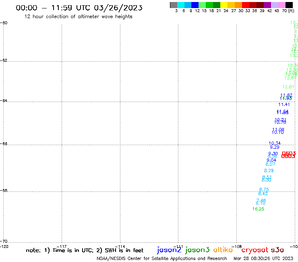Click the 11.41 wave height value

284,104
